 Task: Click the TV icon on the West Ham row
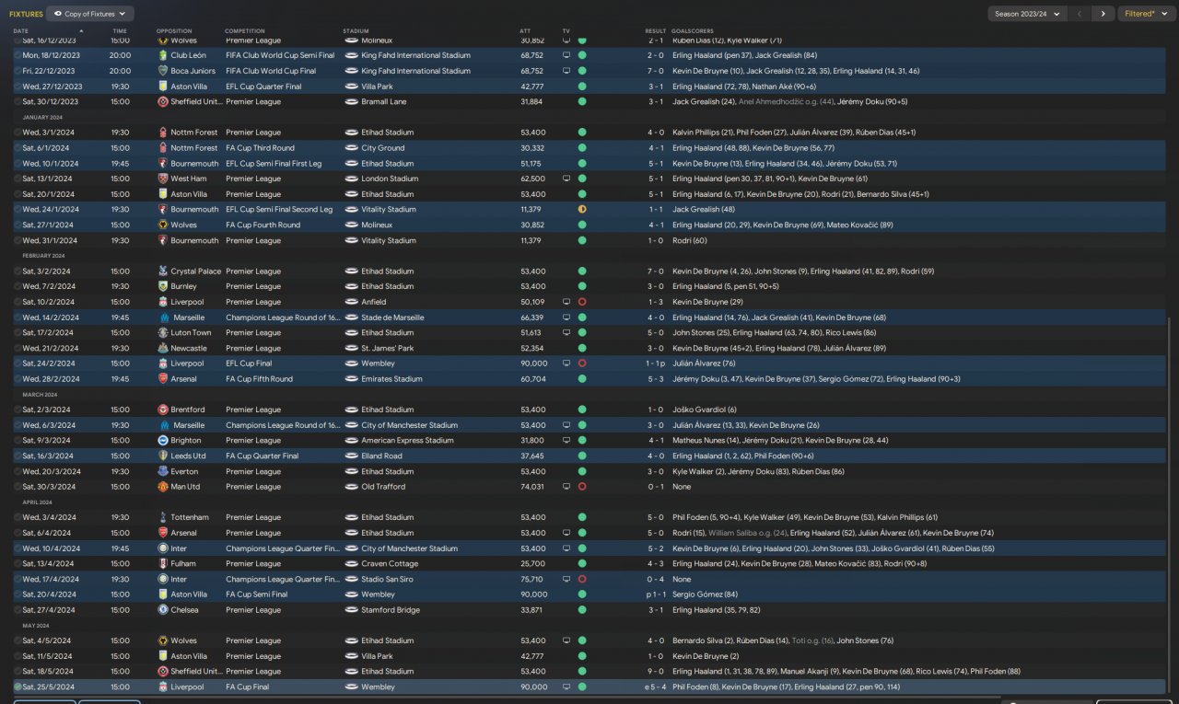566,179
